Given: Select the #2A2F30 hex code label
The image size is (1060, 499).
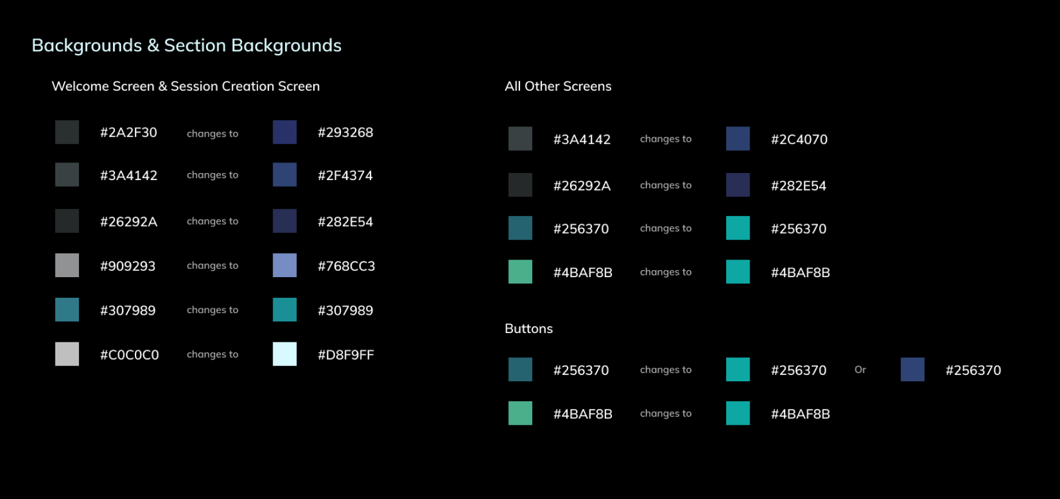Looking at the screenshot, I should [x=128, y=133].
